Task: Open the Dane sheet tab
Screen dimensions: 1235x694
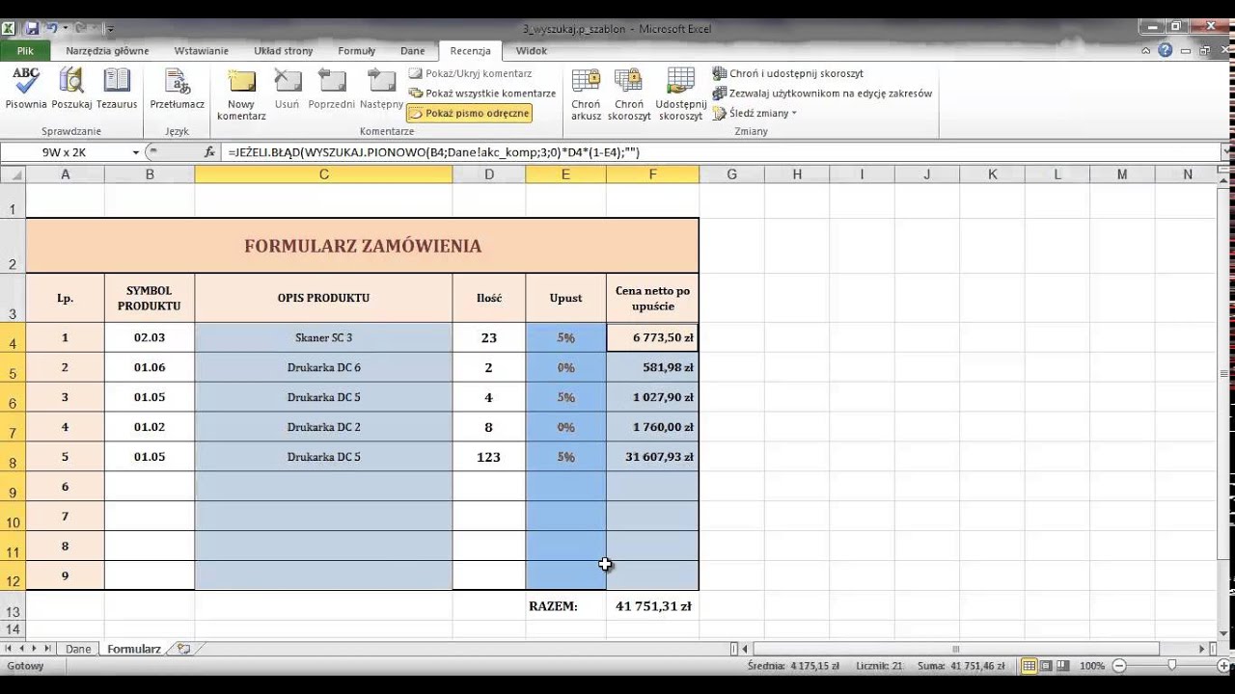Action: pos(78,650)
